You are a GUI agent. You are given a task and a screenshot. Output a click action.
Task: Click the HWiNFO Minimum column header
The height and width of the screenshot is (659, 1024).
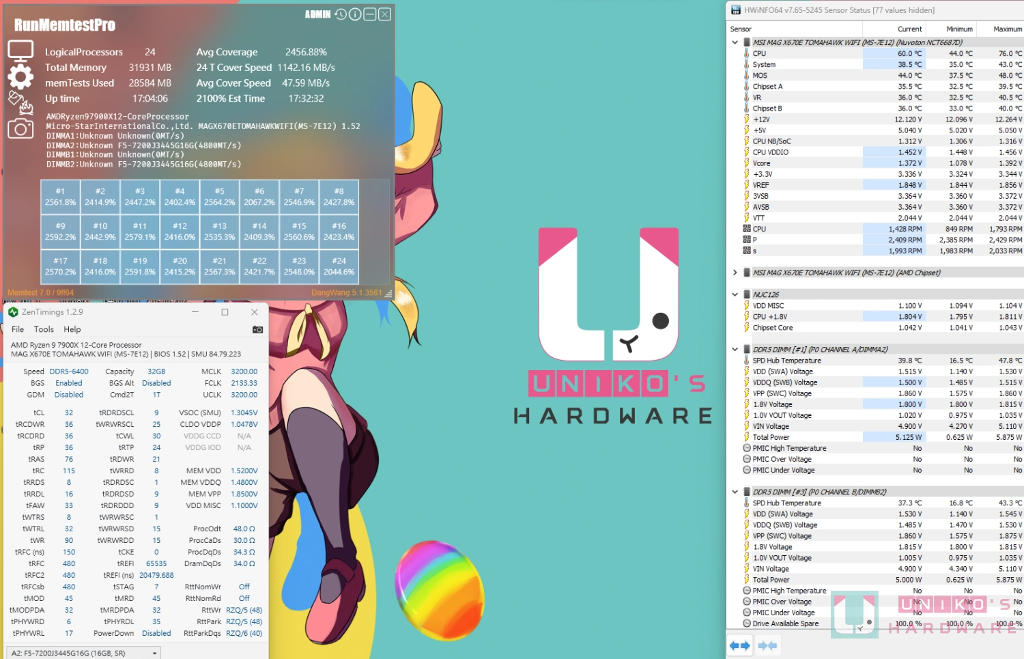click(x=952, y=29)
